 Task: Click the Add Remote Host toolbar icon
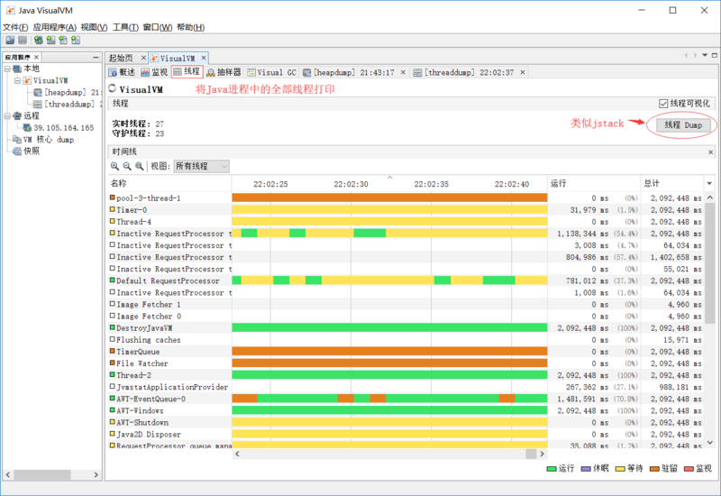(x=38, y=40)
